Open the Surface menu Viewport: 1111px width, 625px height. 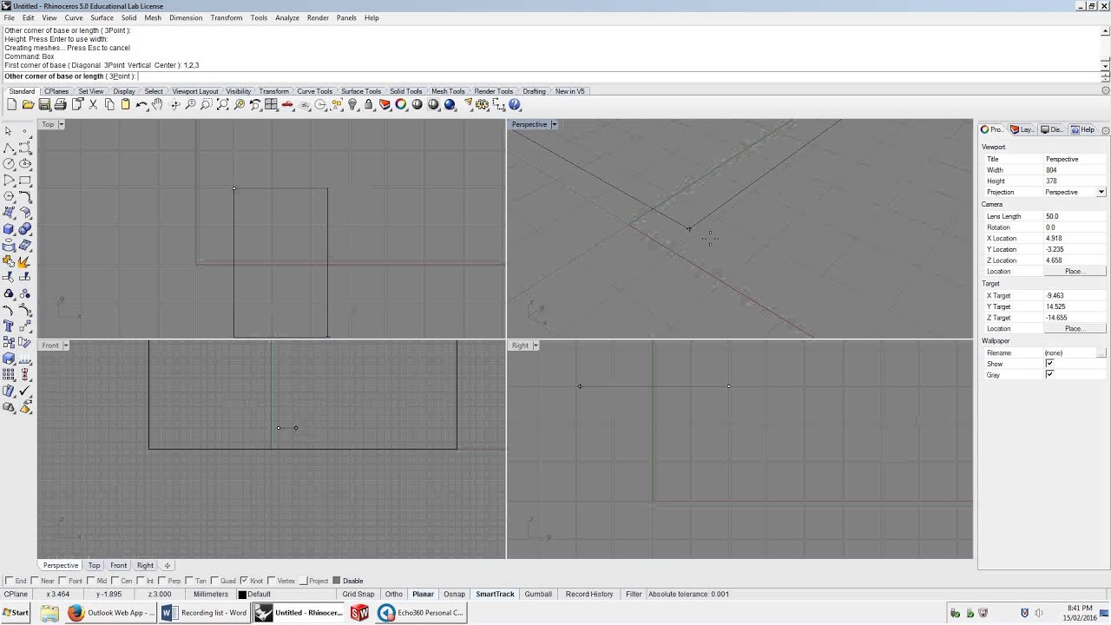[x=102, y=17]
